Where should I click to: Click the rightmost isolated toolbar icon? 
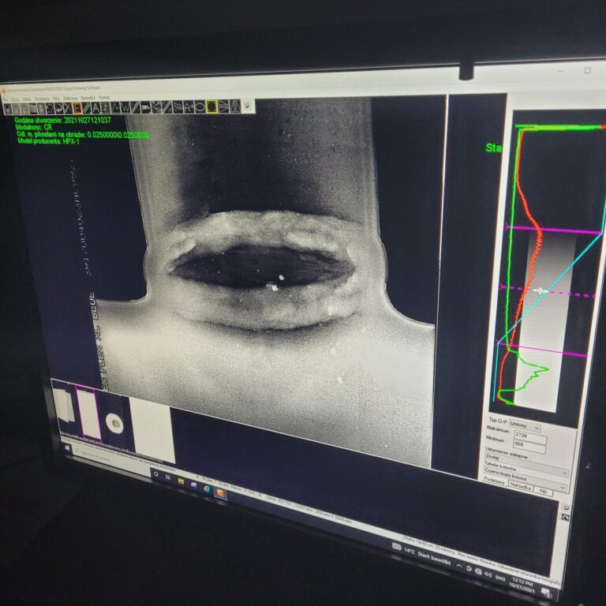click(x=248, y=105)
